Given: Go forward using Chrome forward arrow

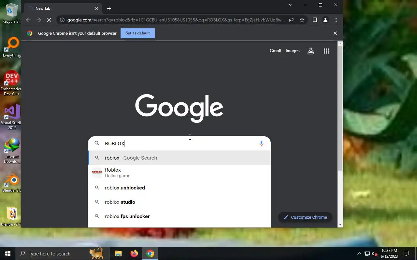Looking at the screenshot, I should pos(39,20).
